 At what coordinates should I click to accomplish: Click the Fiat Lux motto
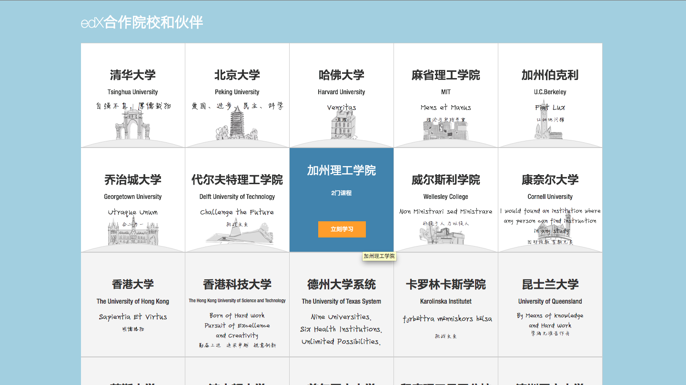(550, 108)
